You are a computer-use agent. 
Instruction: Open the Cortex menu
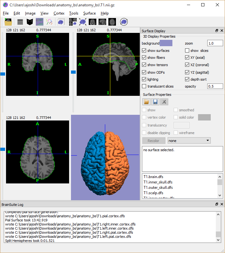pos(59,13)
